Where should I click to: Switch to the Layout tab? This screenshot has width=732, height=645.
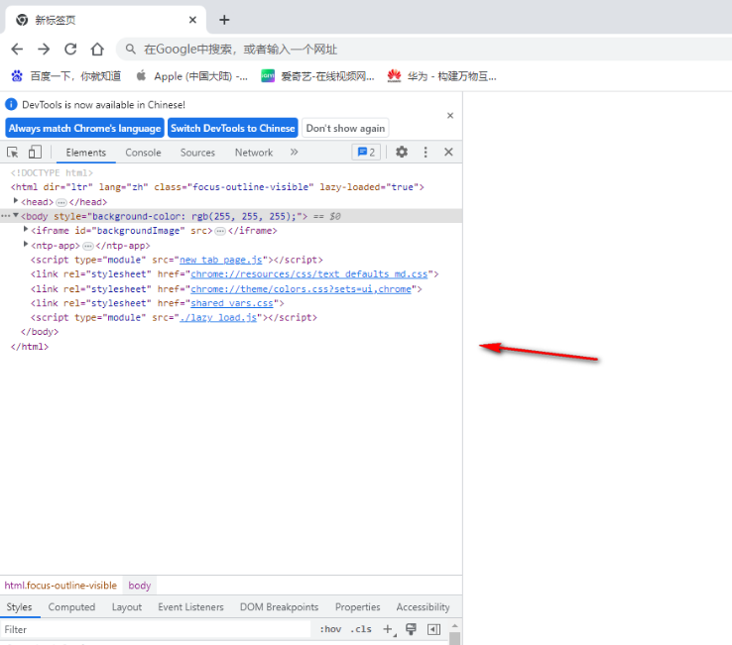click(x=127, y=607)
